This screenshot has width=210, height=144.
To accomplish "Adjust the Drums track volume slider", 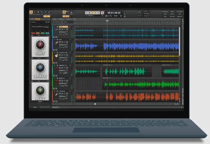I will point(62,32).
